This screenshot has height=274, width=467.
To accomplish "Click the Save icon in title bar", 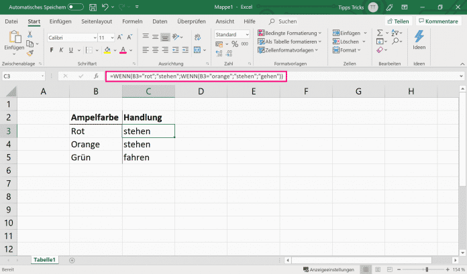I will tap(94, 7).
